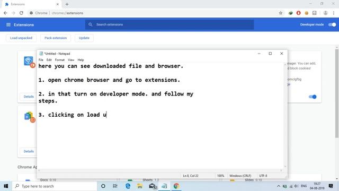Click the 100% zoom status in Notepad

tap(220, 176)
